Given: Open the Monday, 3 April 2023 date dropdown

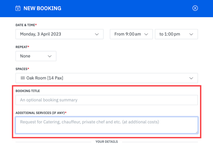Looking at the screenshot, I should point(59,34).
